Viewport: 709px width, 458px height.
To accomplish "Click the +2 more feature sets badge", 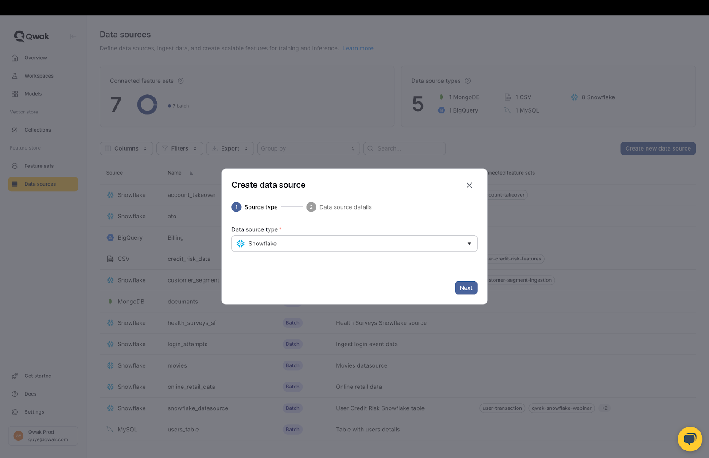I will click(x=604, y=408).
